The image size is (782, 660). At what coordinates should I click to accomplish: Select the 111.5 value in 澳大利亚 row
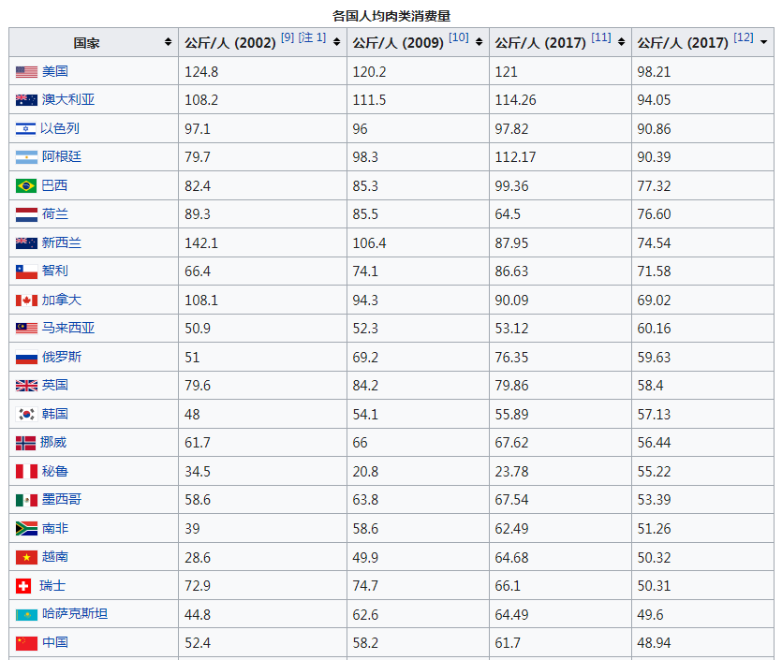coord(369,100)
